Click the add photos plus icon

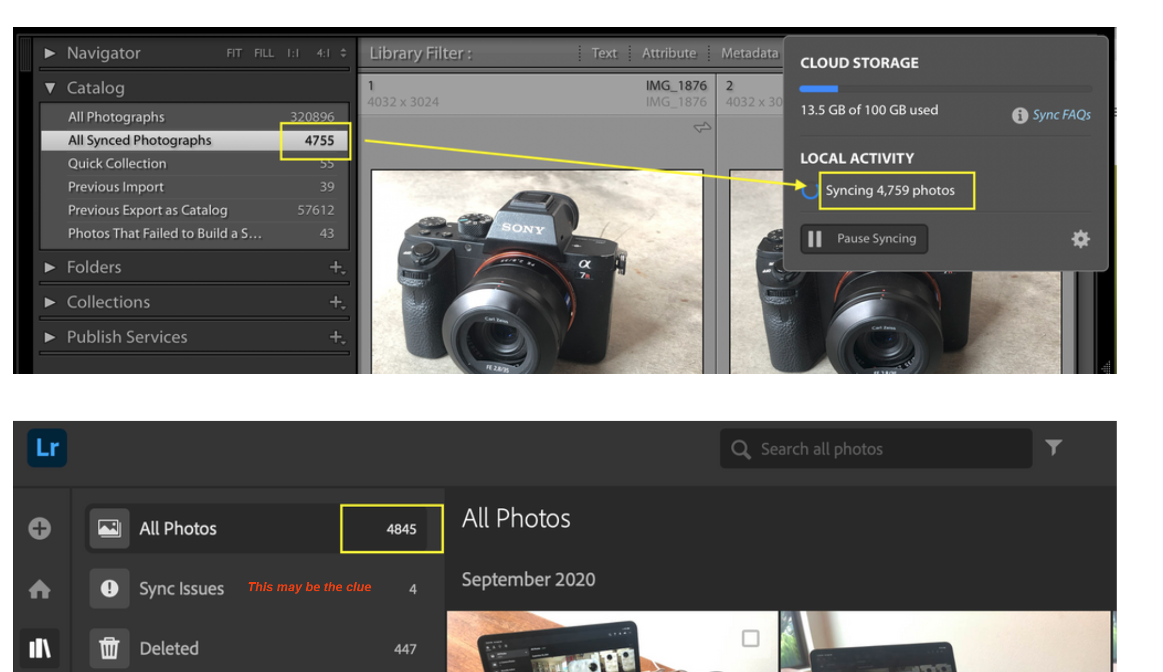tap(39, 528)
